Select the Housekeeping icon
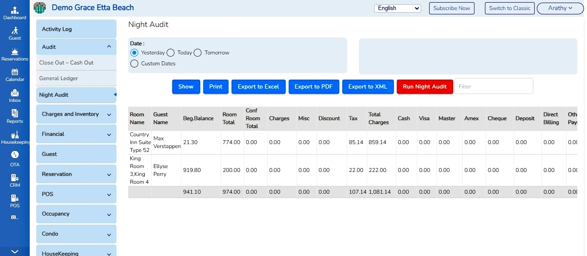 [14, 136]
